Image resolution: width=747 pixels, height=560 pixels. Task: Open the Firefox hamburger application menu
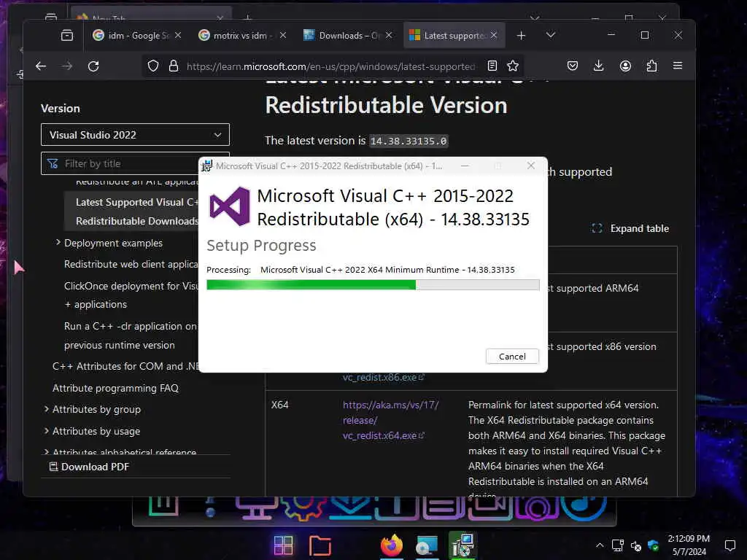tap(678, 66)
